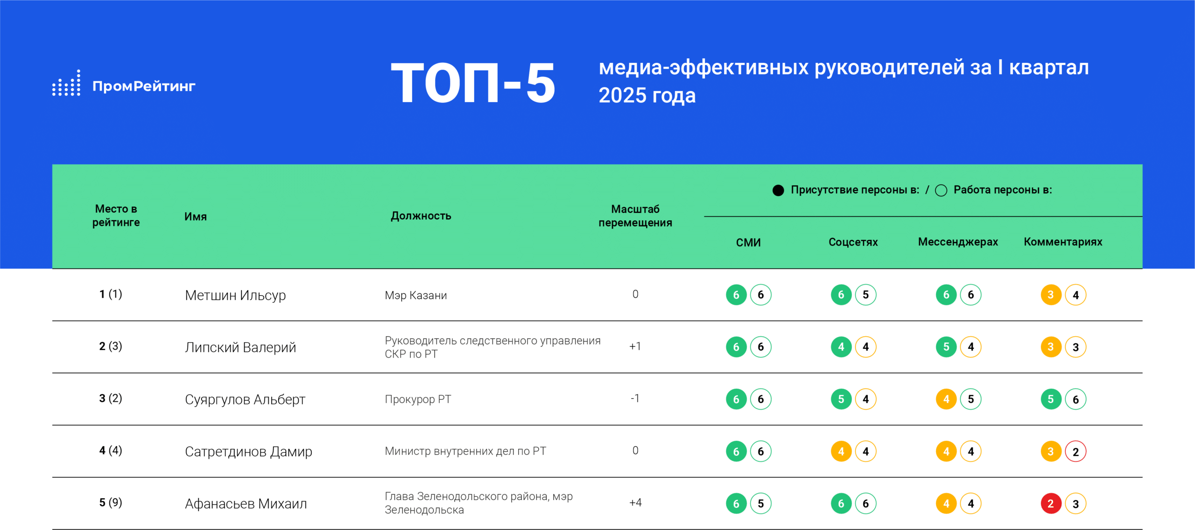Select the Комментариях column header
Screen dimensions: 1195x530
coord(1063,242)
